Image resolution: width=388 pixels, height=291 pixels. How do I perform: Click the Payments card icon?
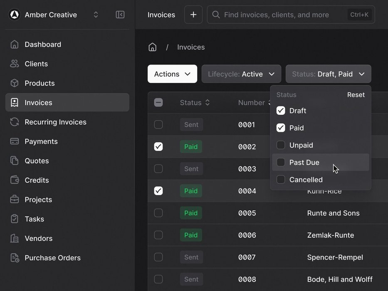point(15,141)
